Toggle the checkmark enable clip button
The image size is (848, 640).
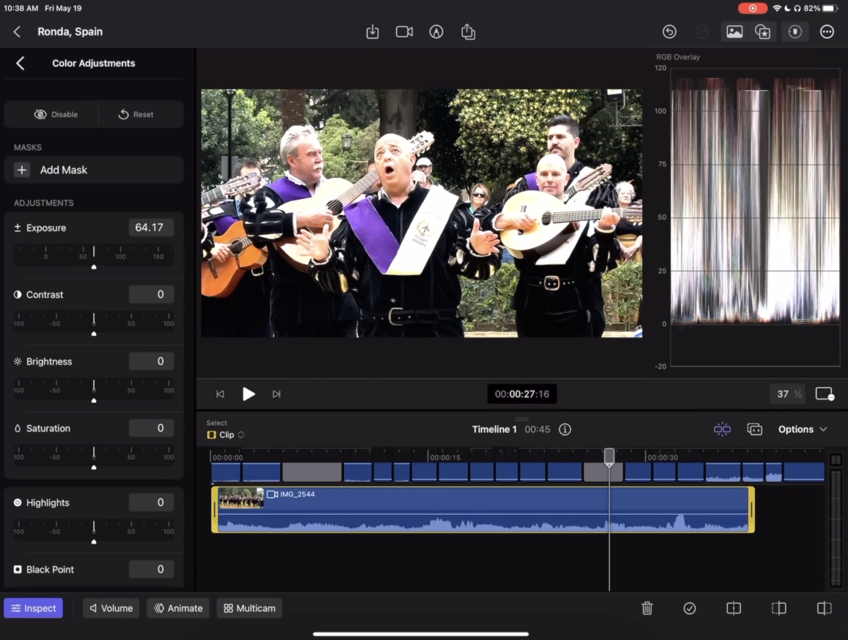tap(689, 608)
